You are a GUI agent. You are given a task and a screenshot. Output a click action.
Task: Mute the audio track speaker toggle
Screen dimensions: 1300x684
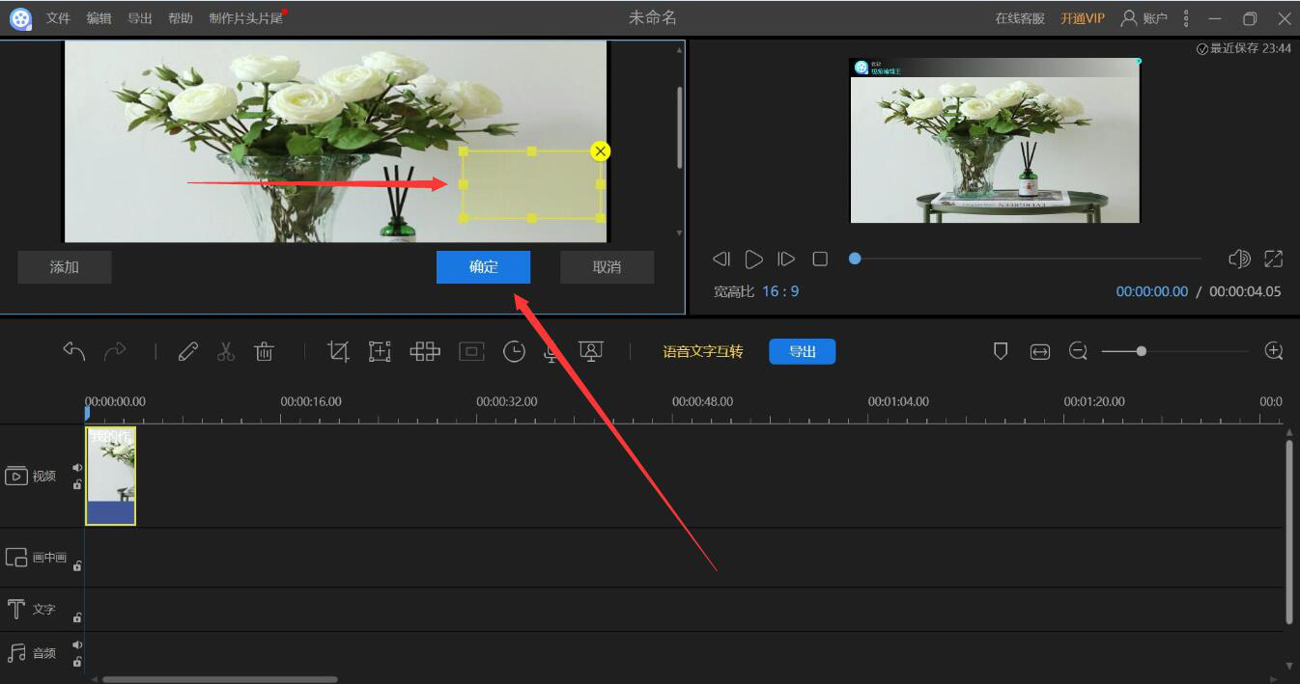tap(77, 644)
